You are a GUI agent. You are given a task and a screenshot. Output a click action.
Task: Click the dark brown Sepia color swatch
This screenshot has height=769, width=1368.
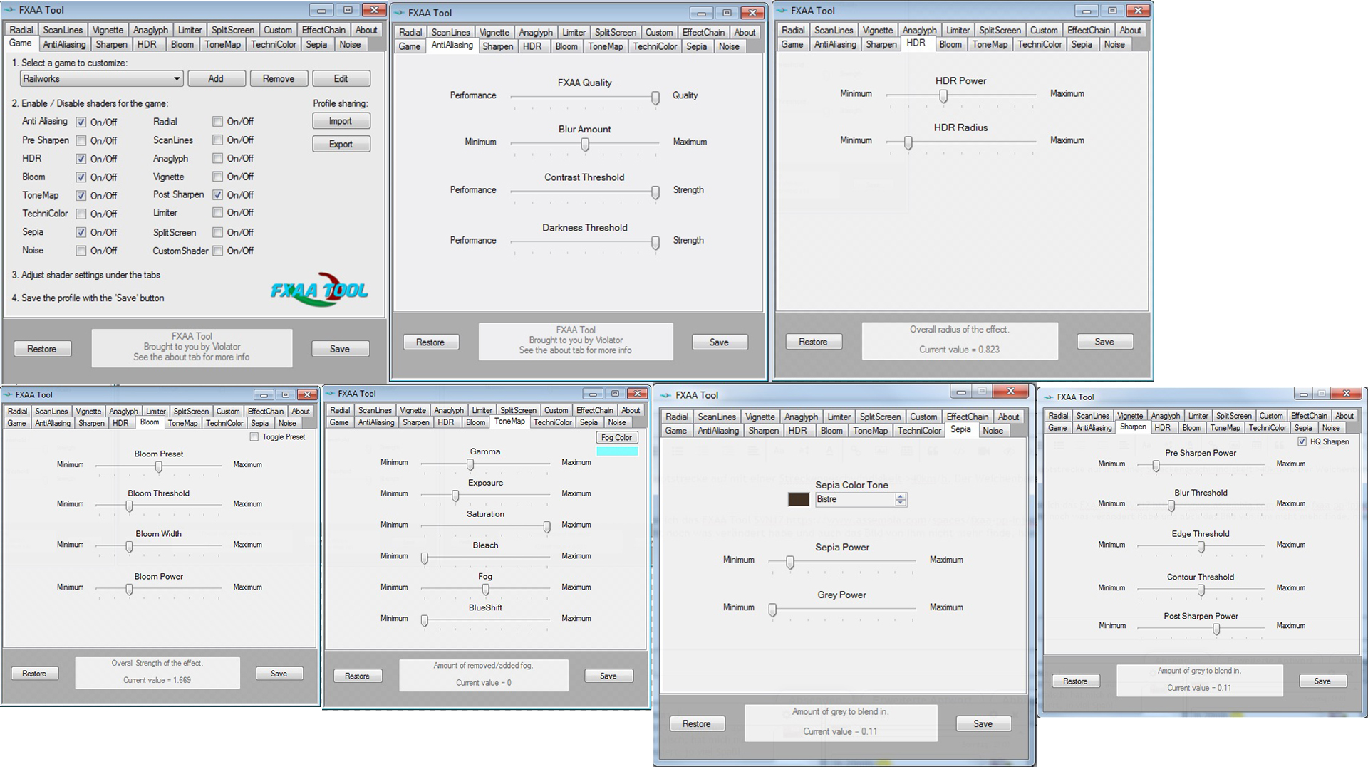tap(798, 500)
